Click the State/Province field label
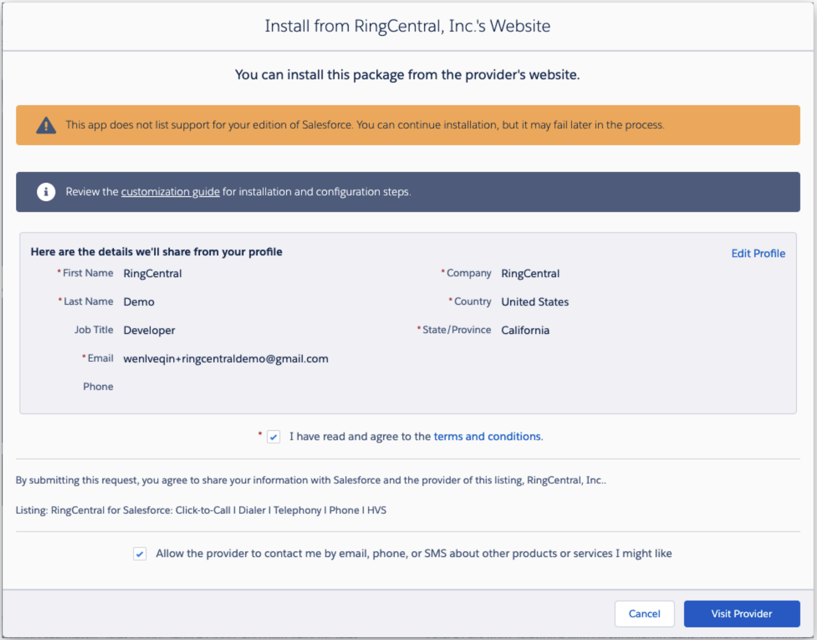 point(456,330)
